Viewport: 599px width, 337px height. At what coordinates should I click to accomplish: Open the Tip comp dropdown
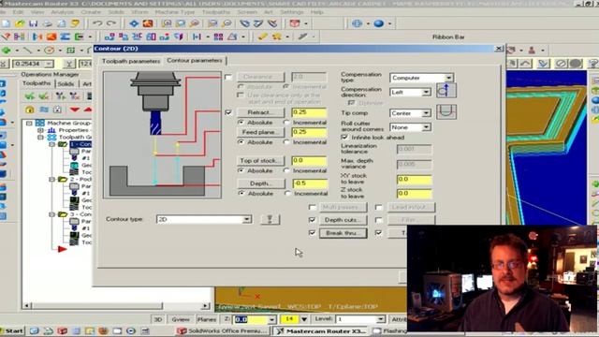pyautogui.click(x=426, y=113)
